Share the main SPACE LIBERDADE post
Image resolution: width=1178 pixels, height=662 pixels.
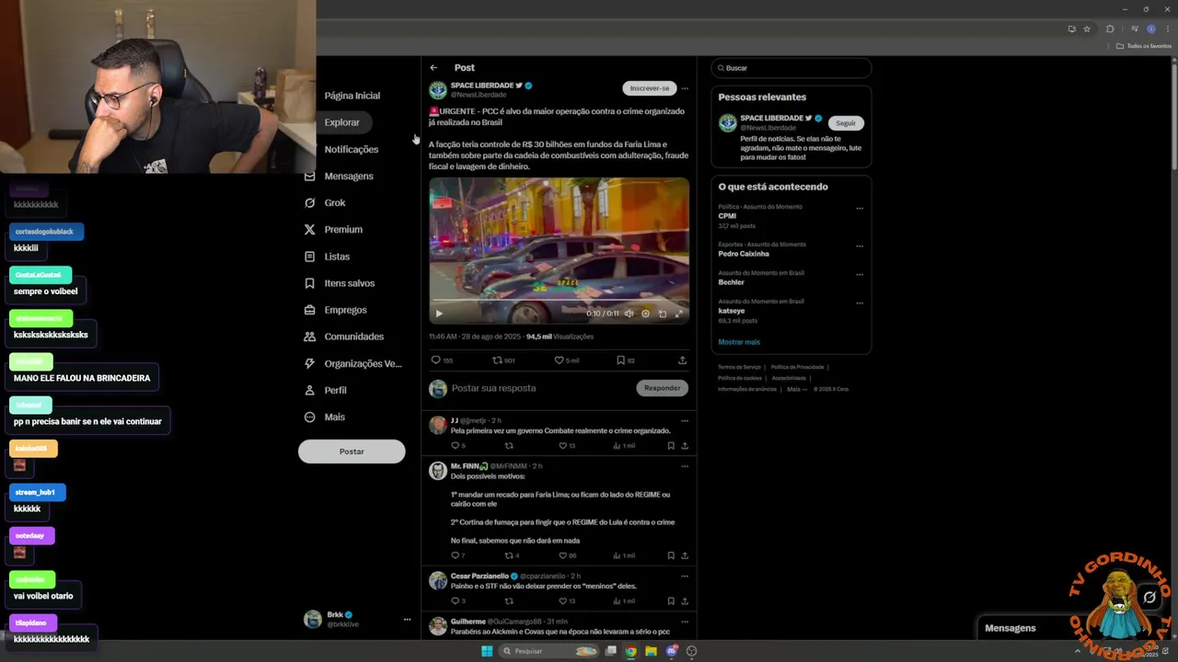(x=682, y=360)
